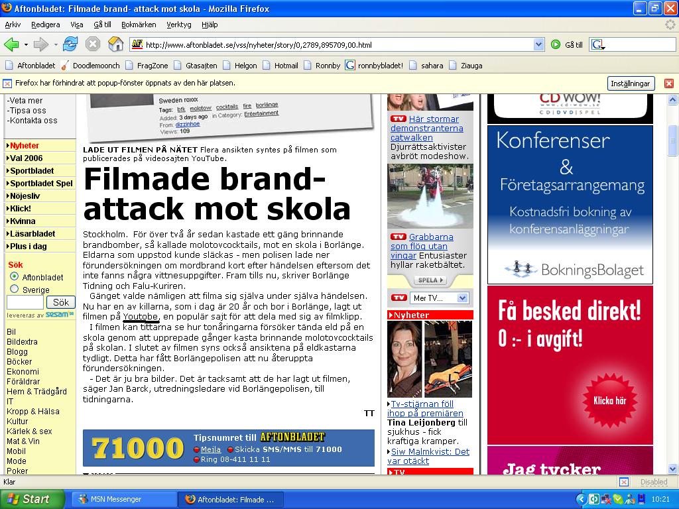
Task: Open the Hotmail bookmark
Action: pyautogui.click(x=280, y=66)
